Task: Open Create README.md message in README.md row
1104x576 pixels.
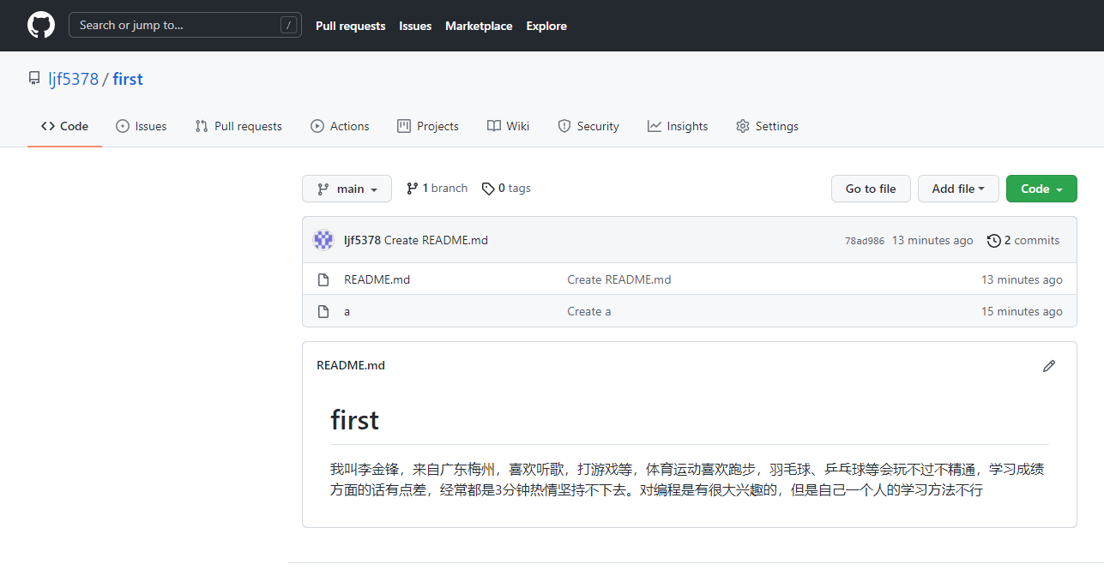Action: pyautogui.click(x=619, y=279)
